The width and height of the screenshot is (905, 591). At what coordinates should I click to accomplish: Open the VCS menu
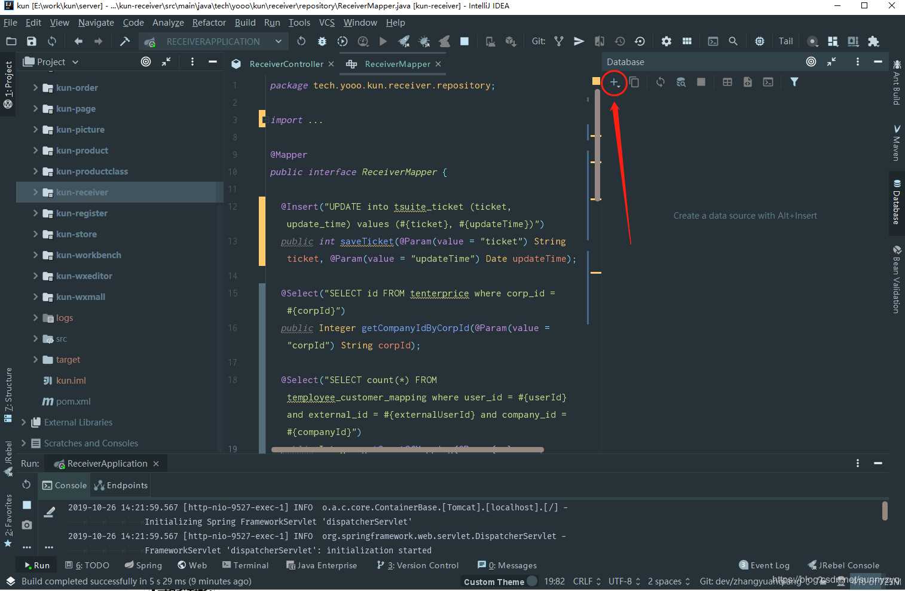(327, 23)
